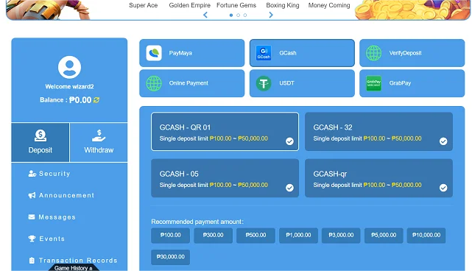Screen dimensions: 472x271
Task: Click the PayMaya logo icon
Action: tap(154, 53)
